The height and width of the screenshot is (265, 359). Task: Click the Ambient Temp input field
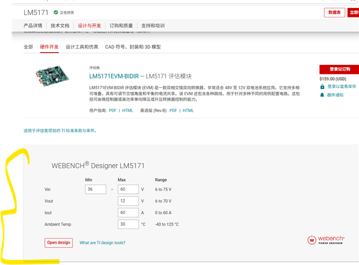[128, 224]
